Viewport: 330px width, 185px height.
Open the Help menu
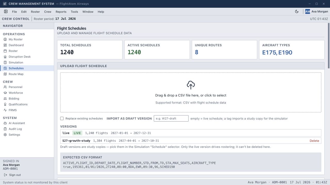[x=101, y=12]
